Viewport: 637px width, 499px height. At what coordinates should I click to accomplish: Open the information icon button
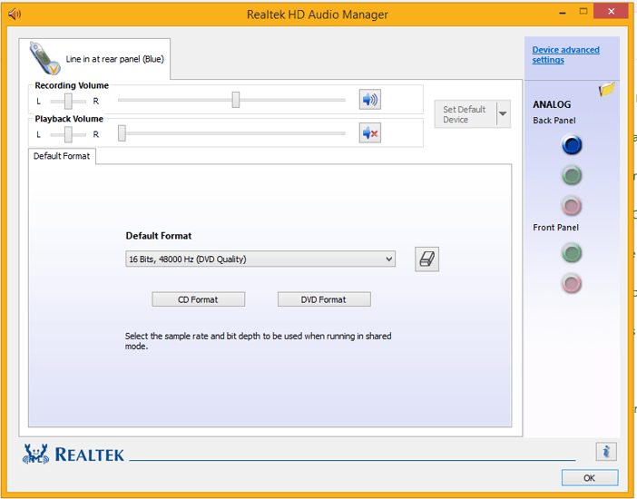[x=606, y=452]
